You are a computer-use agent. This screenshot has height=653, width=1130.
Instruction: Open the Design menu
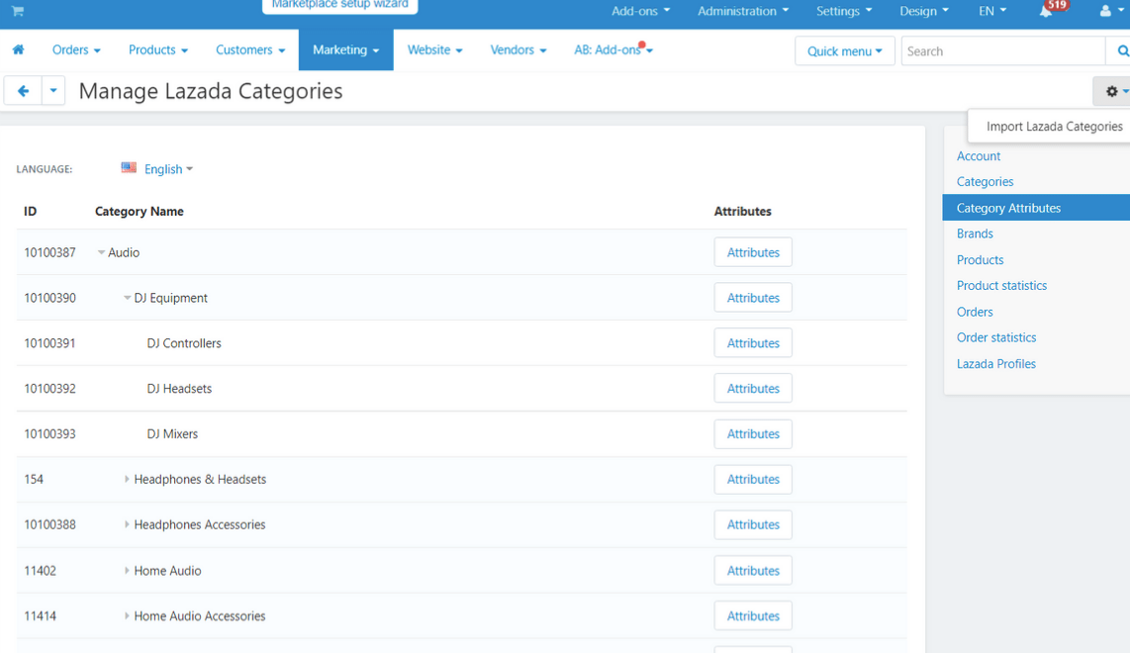(x=924, y=11)
